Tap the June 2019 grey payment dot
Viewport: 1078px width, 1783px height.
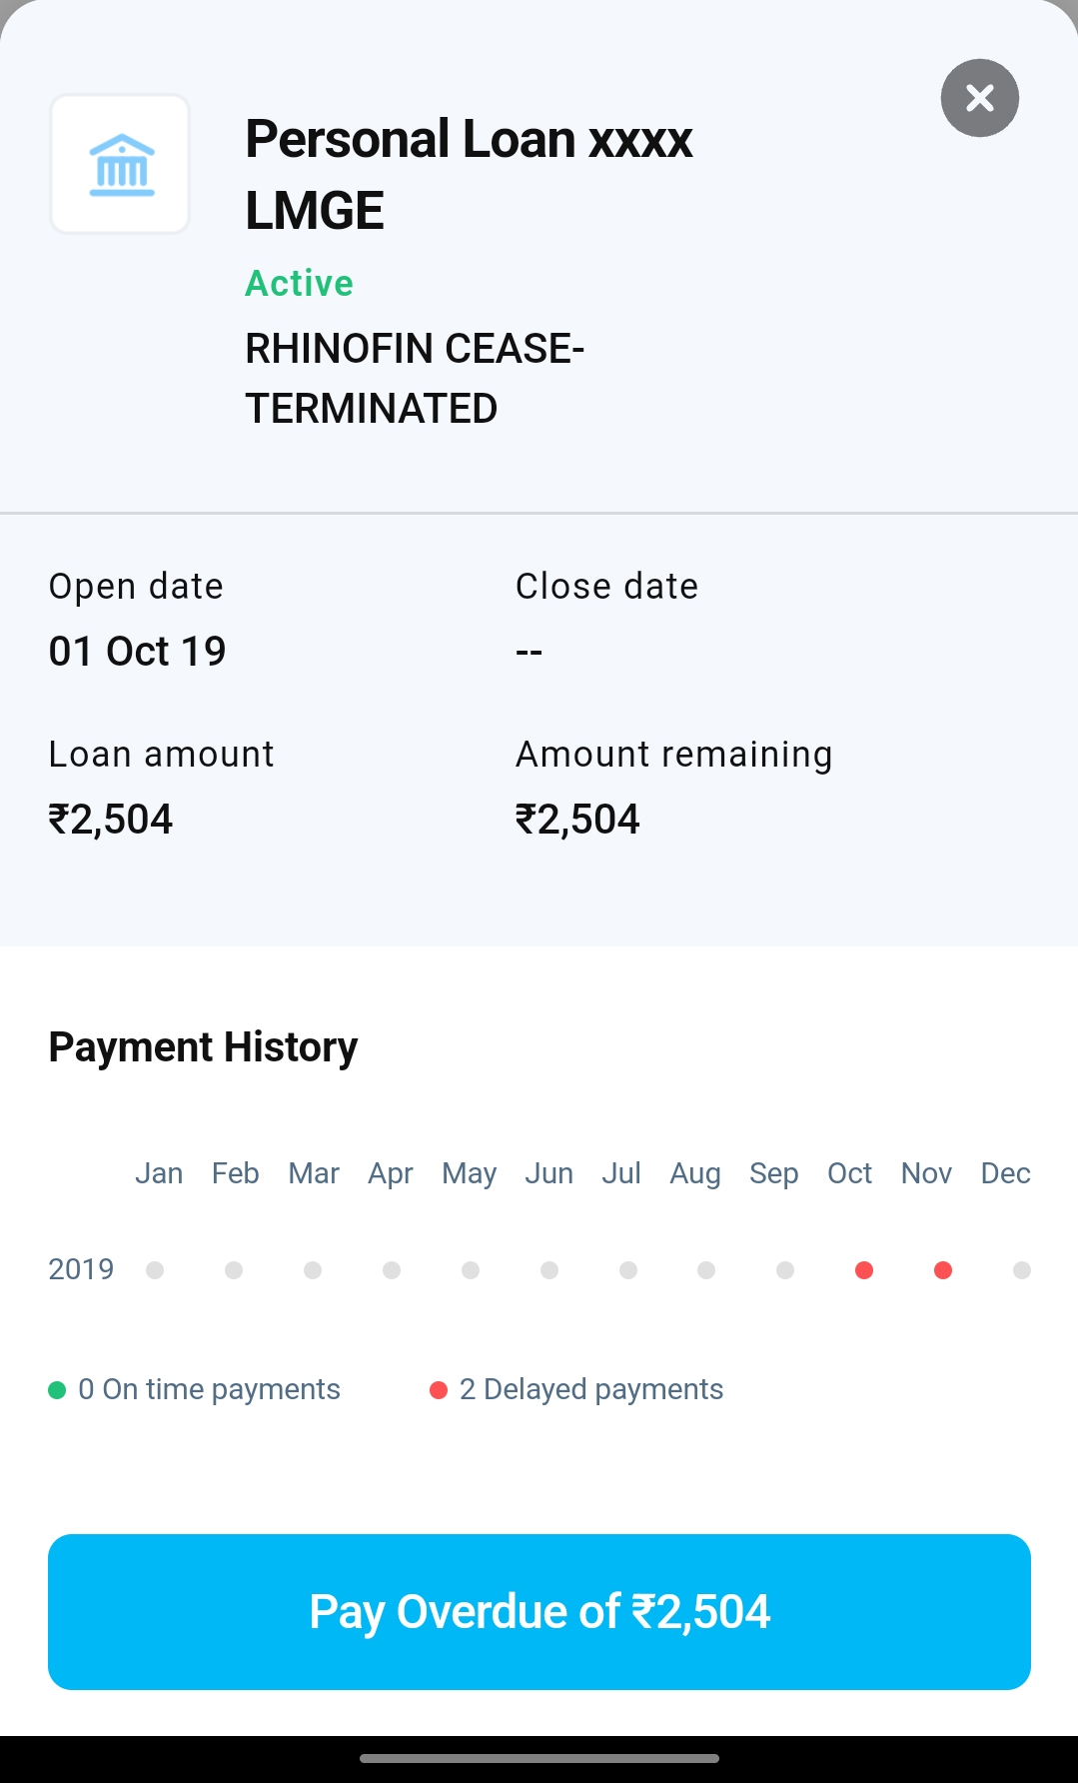pyautogui.click(x=548, y=1270)
